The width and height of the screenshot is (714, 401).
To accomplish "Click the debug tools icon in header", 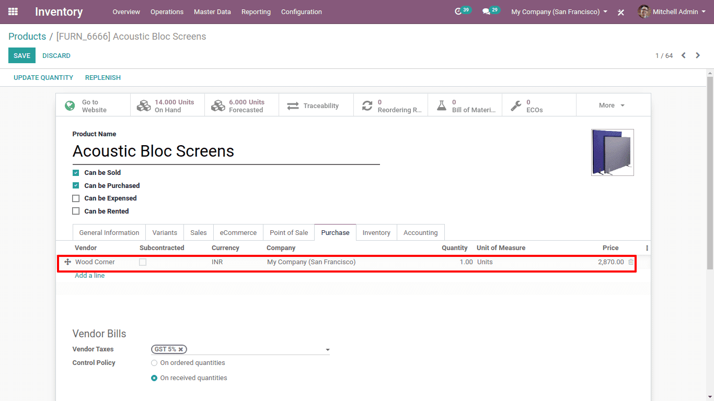I will click(x=621, y=12).
